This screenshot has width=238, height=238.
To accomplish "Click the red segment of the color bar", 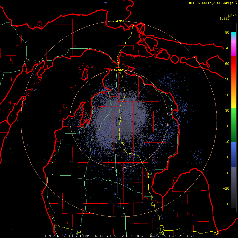I will [234, 64].
